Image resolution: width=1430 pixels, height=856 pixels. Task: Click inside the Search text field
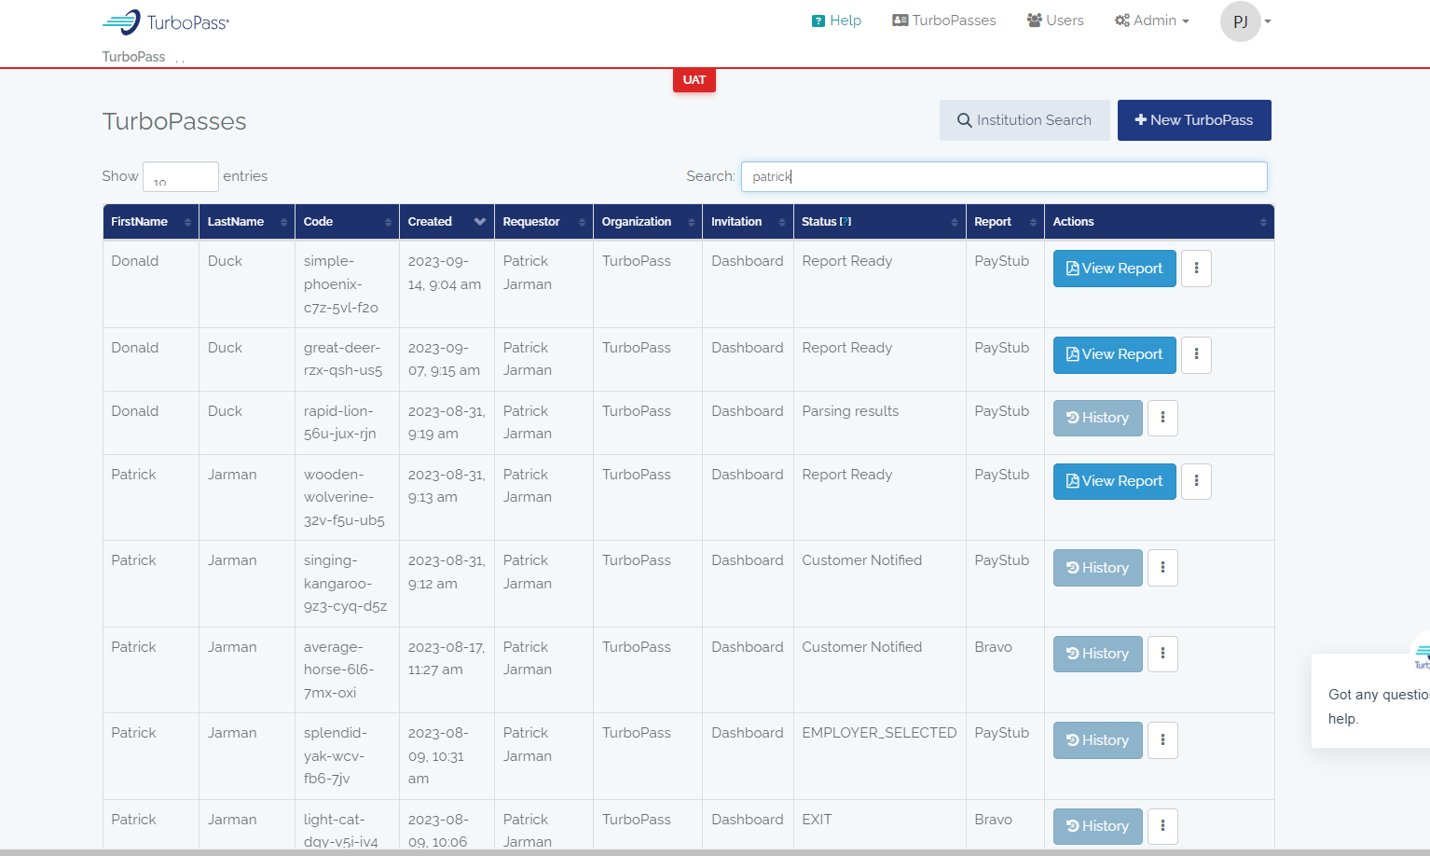tap(1004, 176)
